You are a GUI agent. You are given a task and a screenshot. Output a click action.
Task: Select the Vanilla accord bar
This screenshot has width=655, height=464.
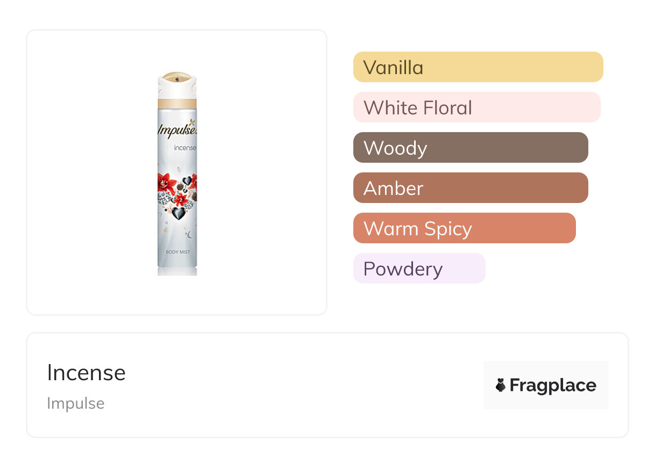[x=478, y=67]
